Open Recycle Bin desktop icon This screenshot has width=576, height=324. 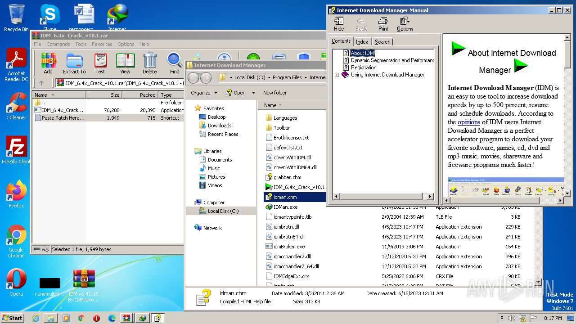tap(16, 18)
